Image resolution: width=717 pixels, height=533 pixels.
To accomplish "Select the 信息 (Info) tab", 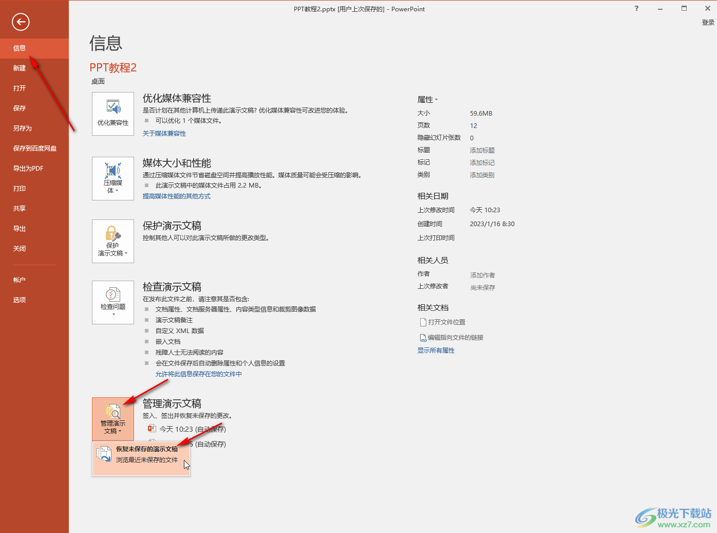I will coord(34,48).
